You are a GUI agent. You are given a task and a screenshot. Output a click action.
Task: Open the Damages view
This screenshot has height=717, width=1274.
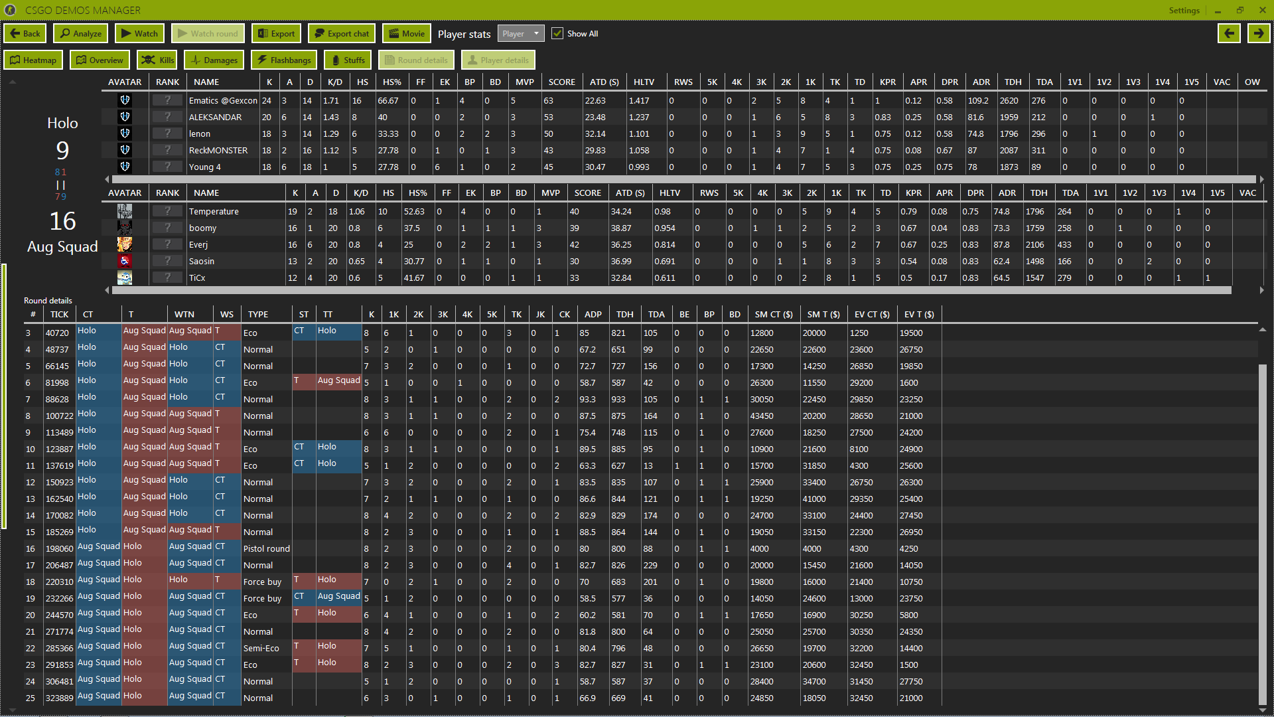click(x=214, y=60)
